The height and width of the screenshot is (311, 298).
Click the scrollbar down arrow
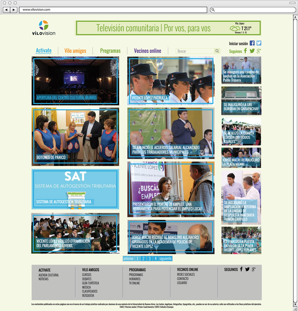[x=295, y=309]
